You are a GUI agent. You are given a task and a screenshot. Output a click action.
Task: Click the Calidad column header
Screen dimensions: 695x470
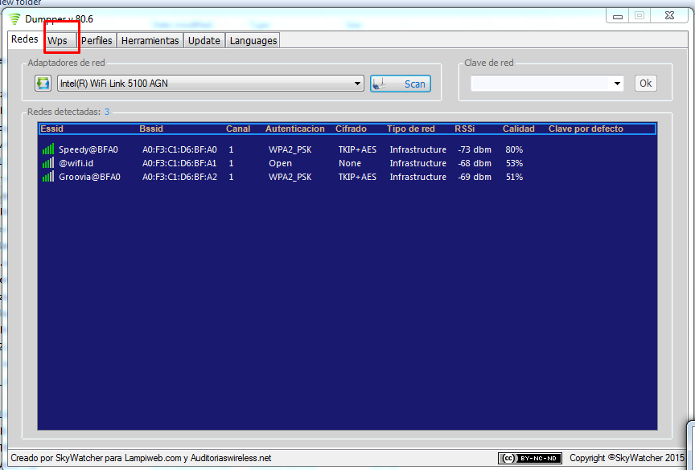[518, 129]
